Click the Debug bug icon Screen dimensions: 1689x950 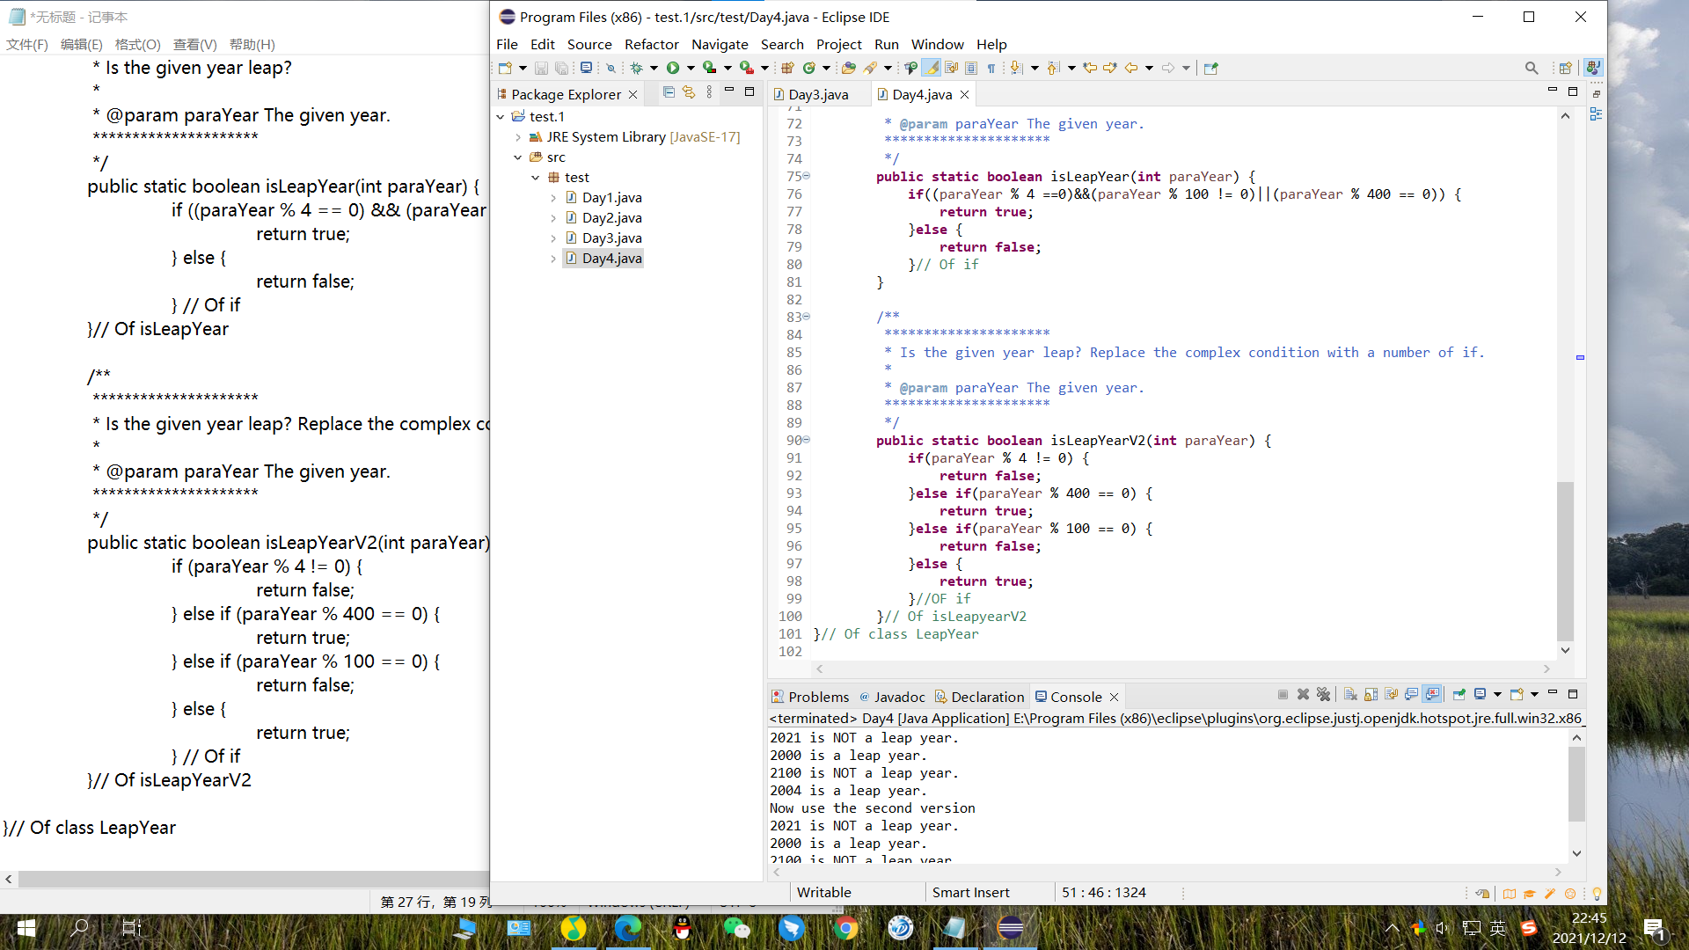636,68
